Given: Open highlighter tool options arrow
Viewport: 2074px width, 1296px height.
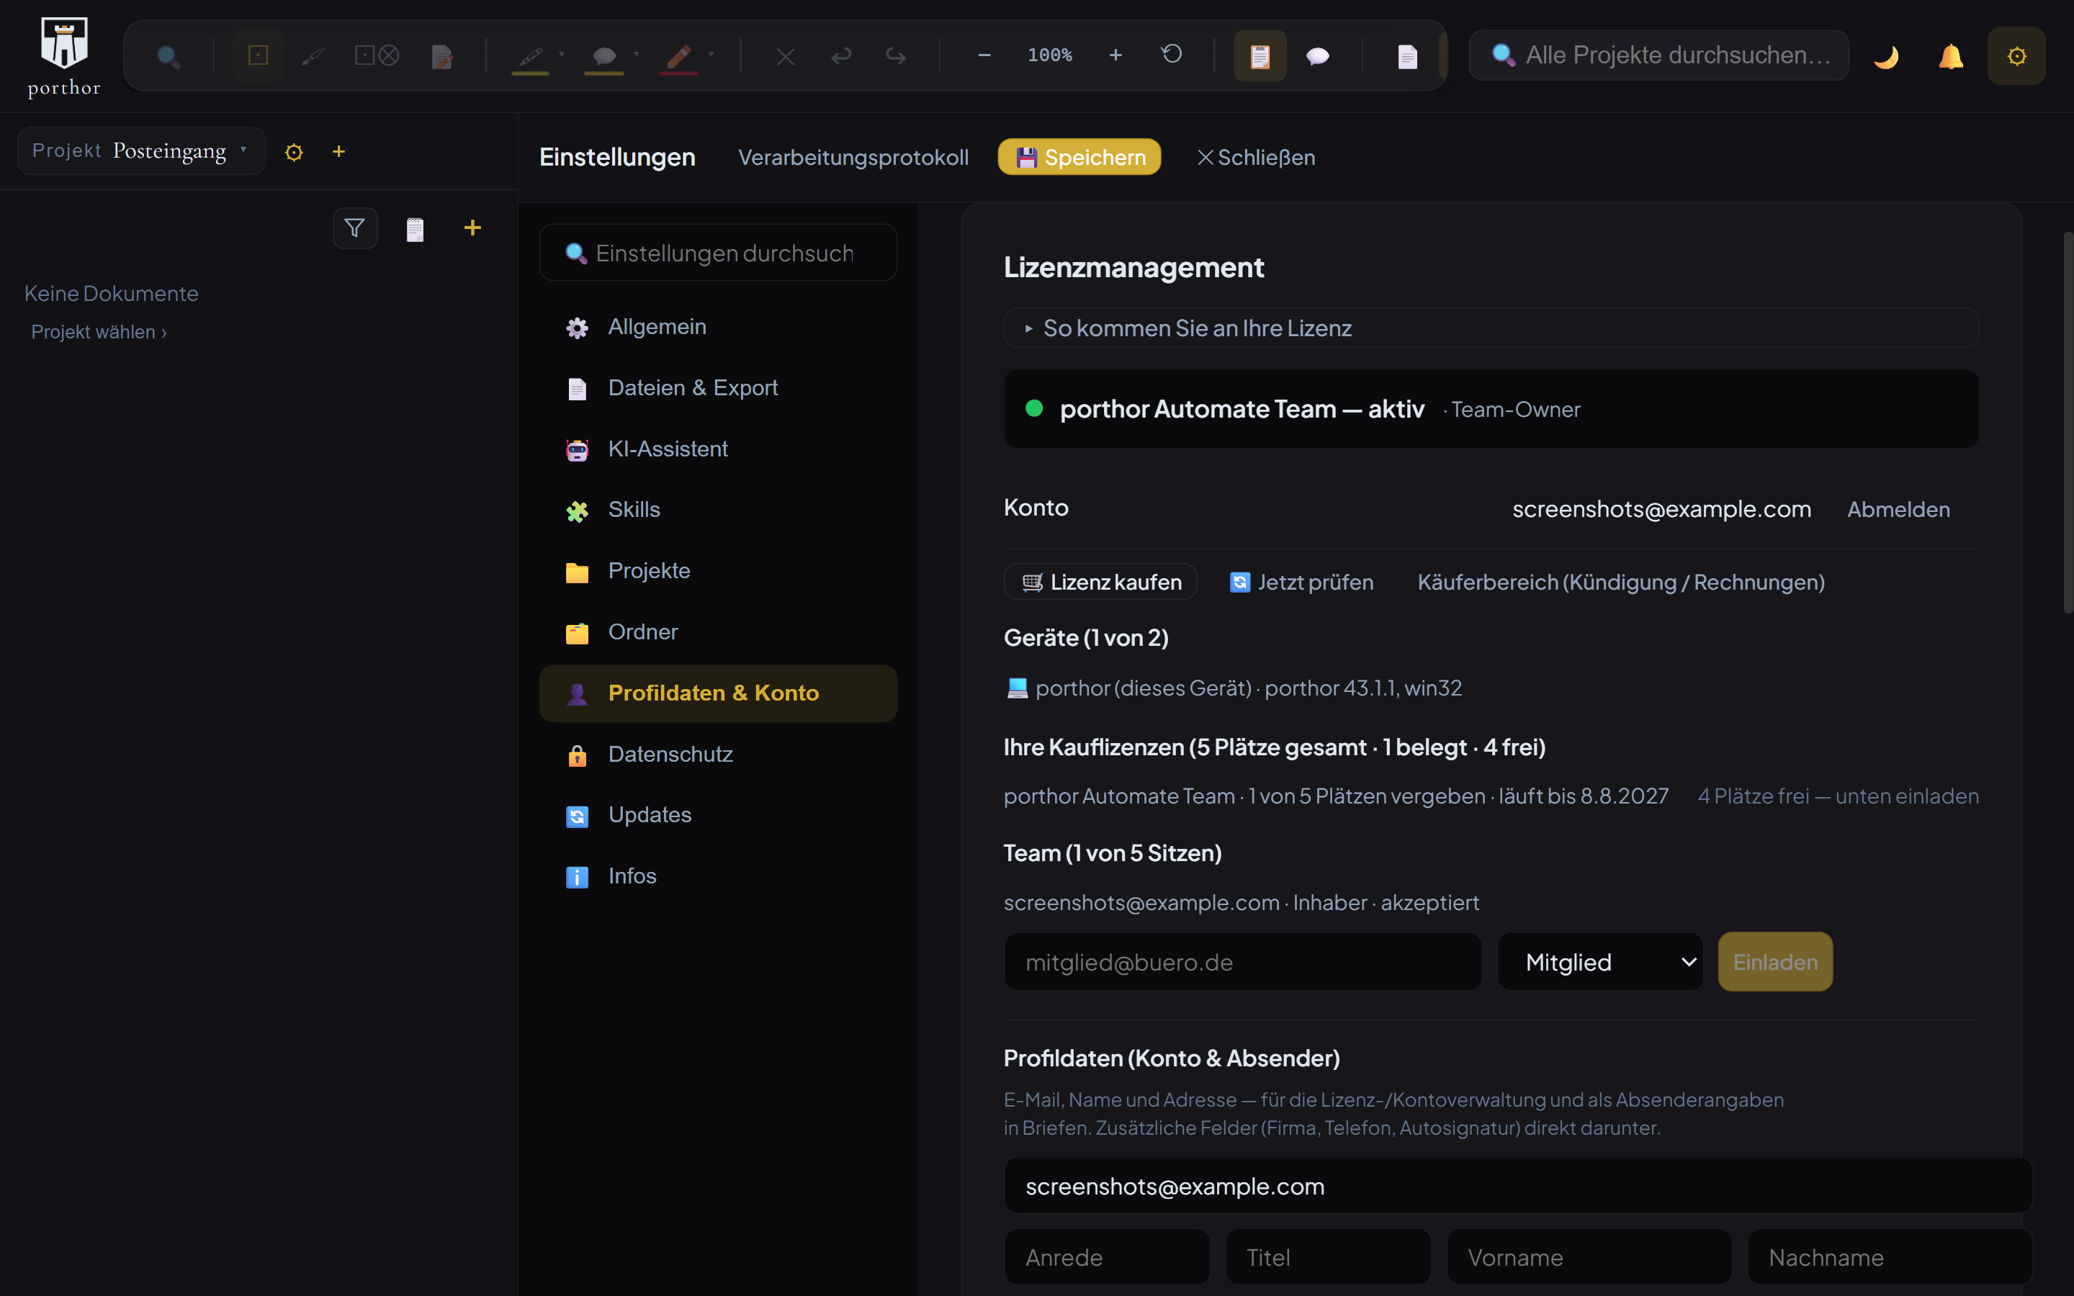Looking at the screenshot, I should [x=562, y=54].
